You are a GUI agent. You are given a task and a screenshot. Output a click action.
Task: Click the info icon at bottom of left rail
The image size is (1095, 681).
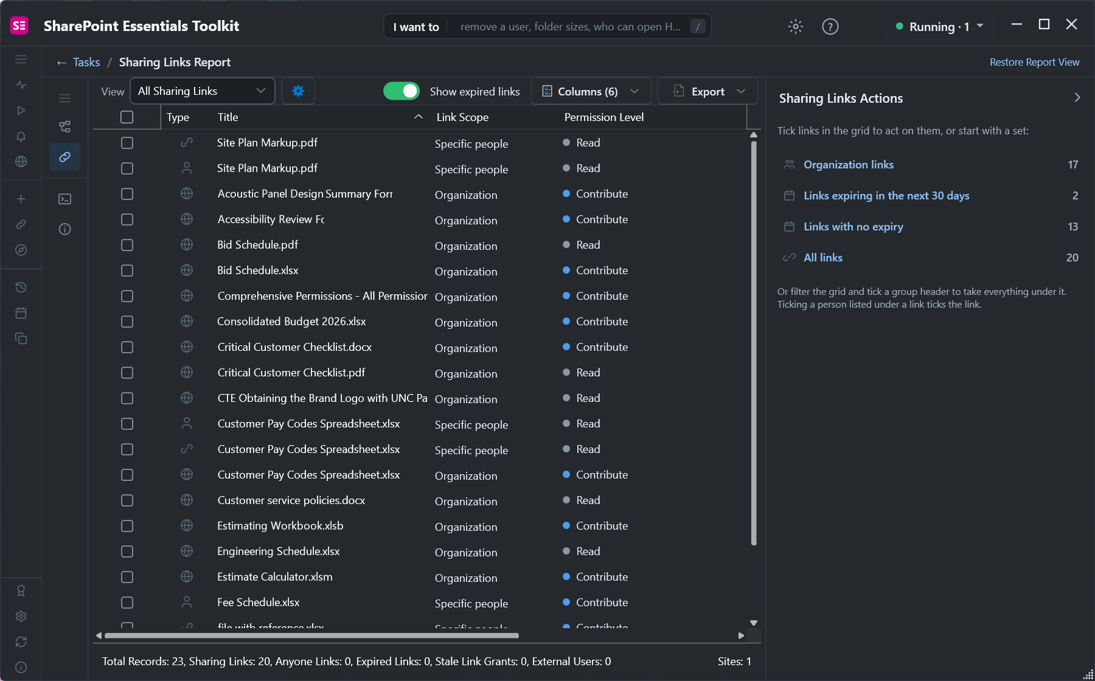click(x=21, y=667)
